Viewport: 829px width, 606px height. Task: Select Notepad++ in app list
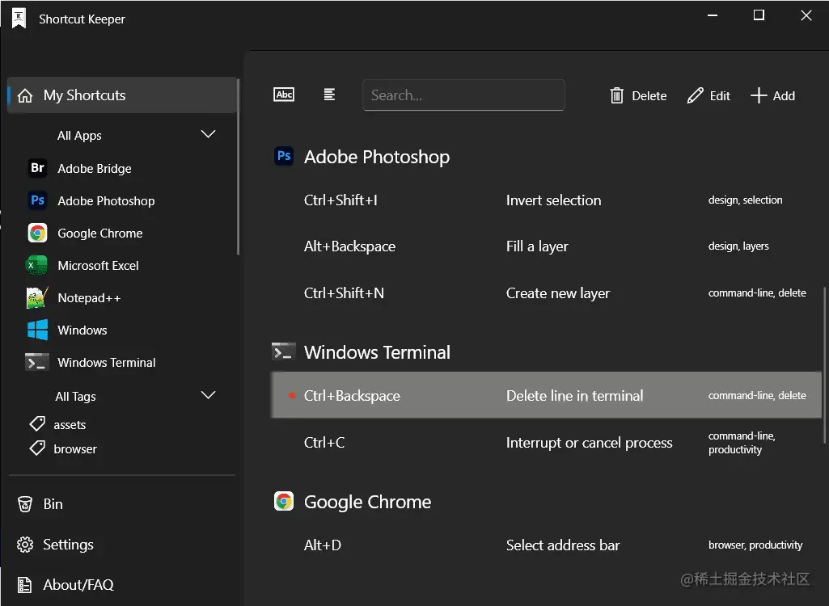89,297
